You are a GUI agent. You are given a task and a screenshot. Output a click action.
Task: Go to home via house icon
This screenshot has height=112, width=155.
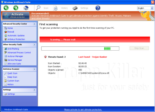point(26,8)
